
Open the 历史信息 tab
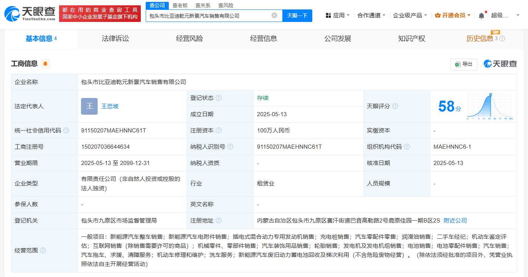pyautogui.click(x=480, y=39)
